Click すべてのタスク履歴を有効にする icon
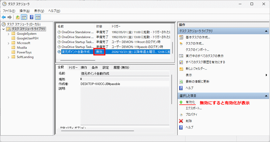 click(181, 62)
